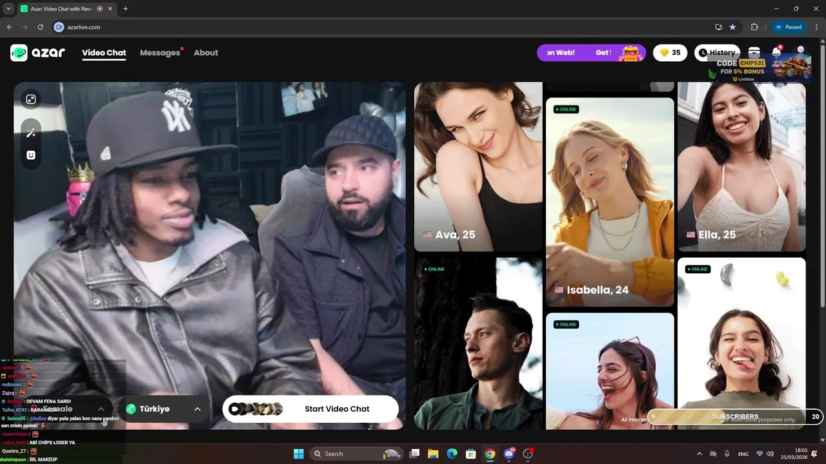Go back in the browser
826x464 pixels.
coord(9,27)
